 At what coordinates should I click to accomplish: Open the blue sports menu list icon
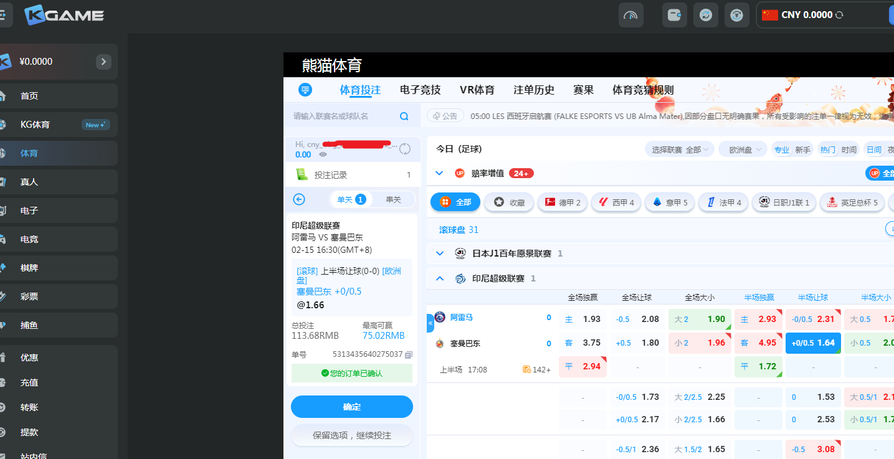pyautogui.click(x=305, y=90)
